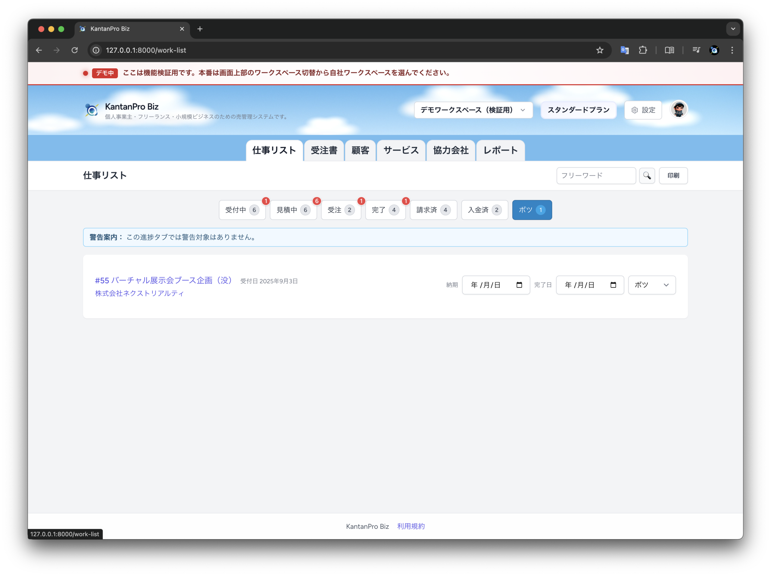Screen dimensions: 771x576
Task: Click the 印刷 print button
Action: click(673, 175)
